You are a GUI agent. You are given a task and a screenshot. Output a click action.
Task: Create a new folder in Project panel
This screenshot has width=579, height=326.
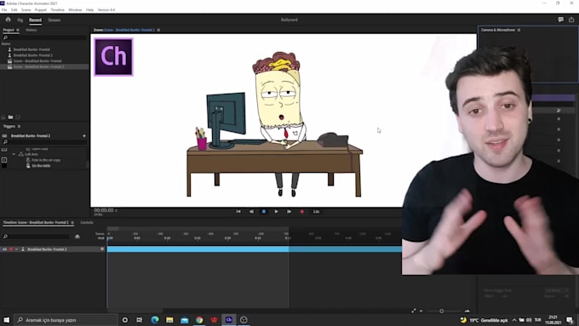[10, 117]
